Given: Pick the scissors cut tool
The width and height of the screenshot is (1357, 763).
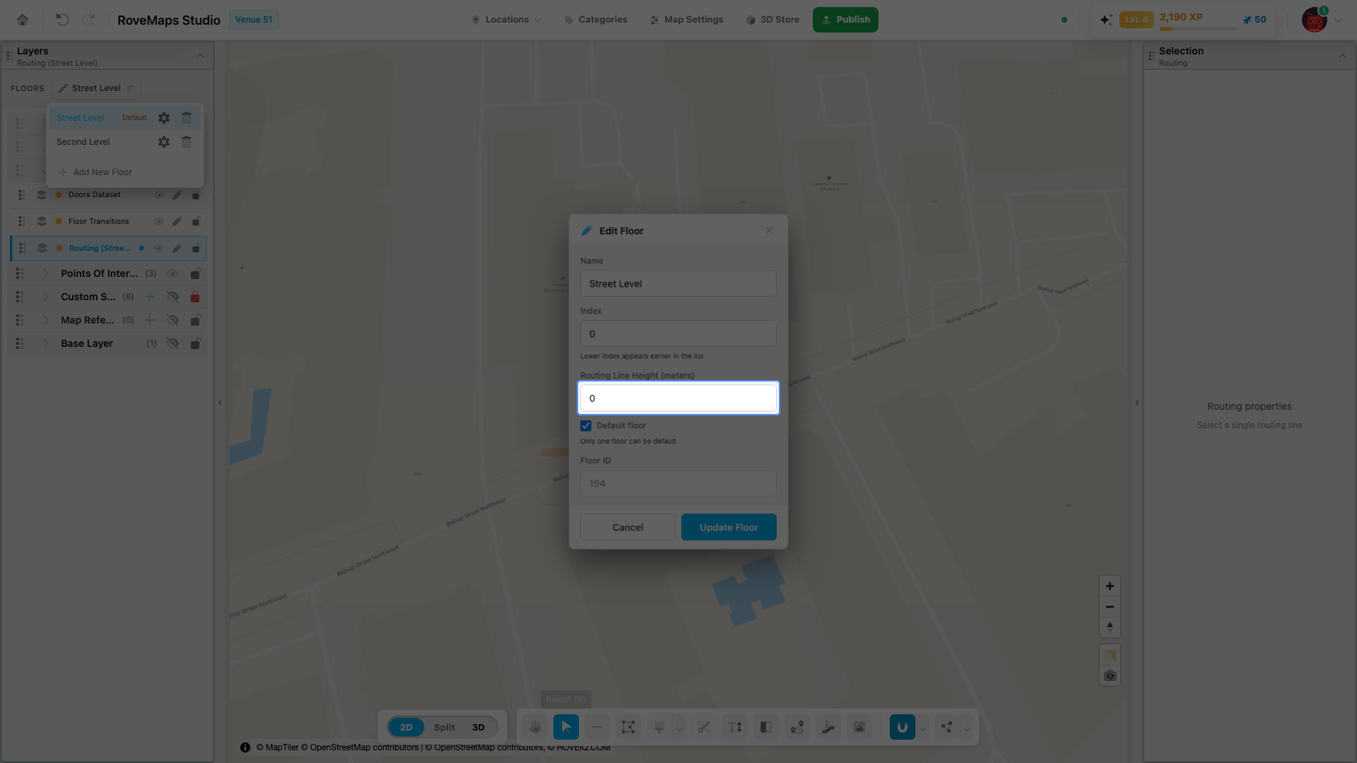Looking at the screenshot, I should [x=704, y=727].
